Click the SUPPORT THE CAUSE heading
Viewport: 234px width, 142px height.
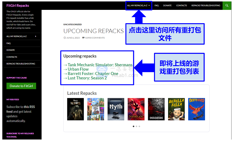pyautogui.click(x=17, y=78)
